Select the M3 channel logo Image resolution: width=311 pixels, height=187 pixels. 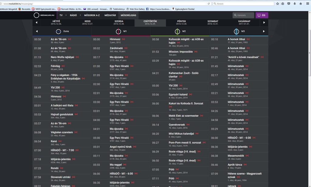tap(236, 31)
